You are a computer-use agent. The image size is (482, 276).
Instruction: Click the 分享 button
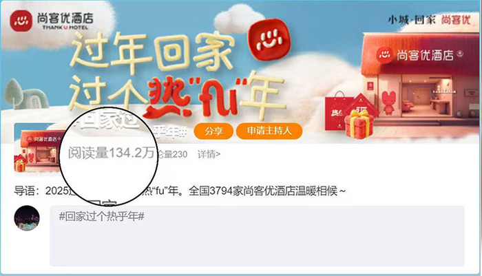213,131
